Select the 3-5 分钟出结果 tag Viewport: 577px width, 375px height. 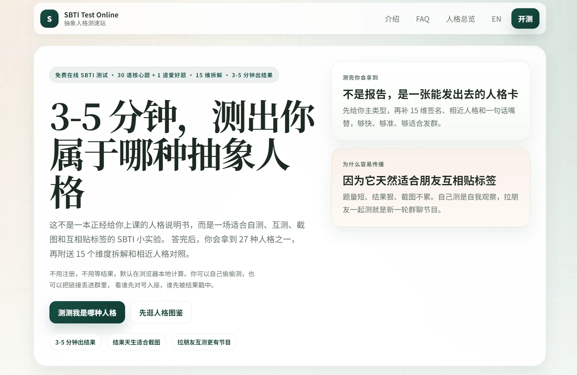75,342
